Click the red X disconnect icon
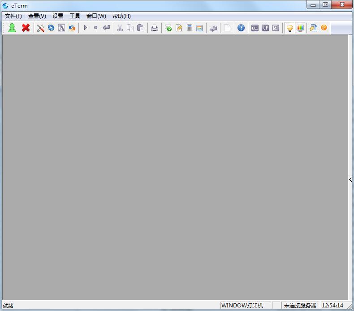The width and height of the screenshot is (354, 311). coord(26,28)
